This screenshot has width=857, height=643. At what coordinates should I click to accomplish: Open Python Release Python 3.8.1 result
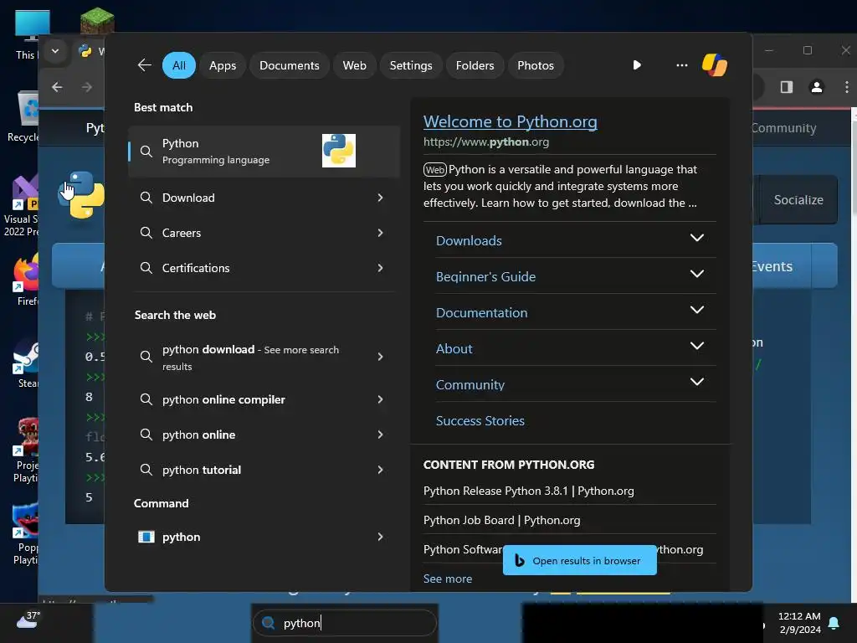click(529, 491)
